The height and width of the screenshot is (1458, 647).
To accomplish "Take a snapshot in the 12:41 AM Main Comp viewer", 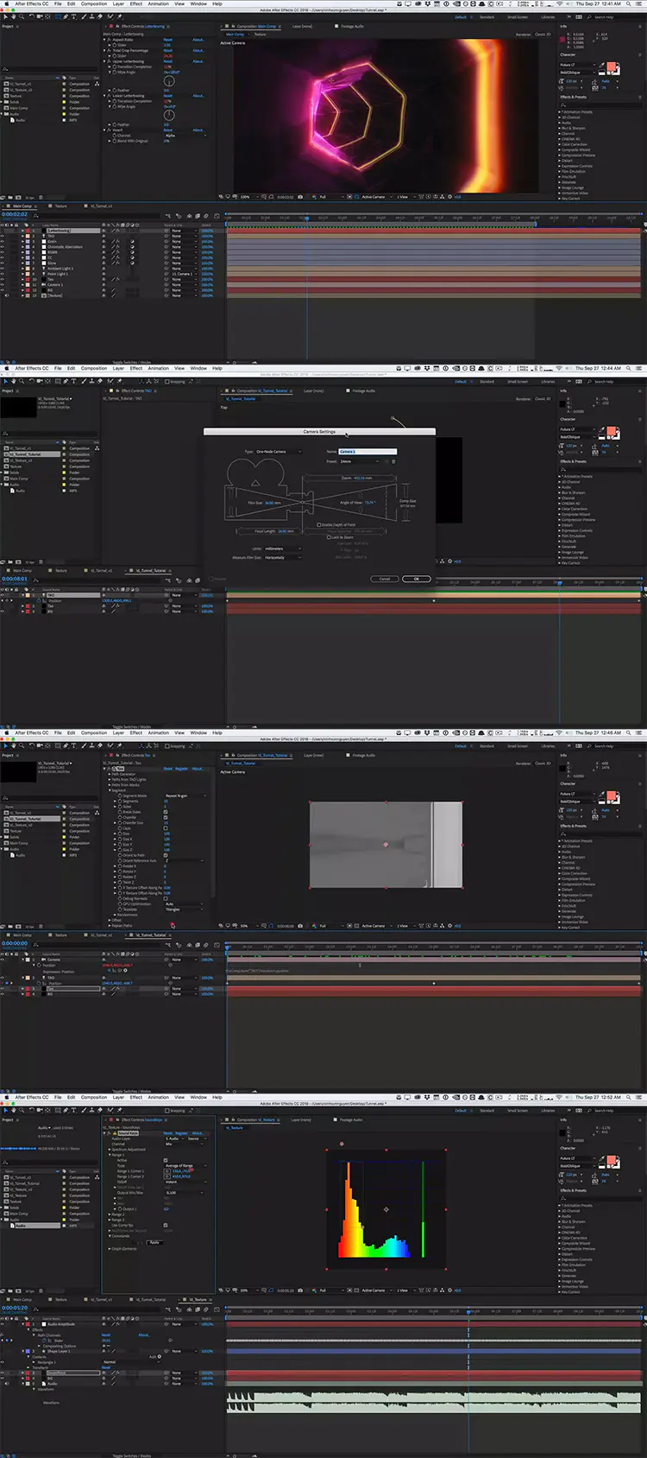I will [x=300, y=197].
